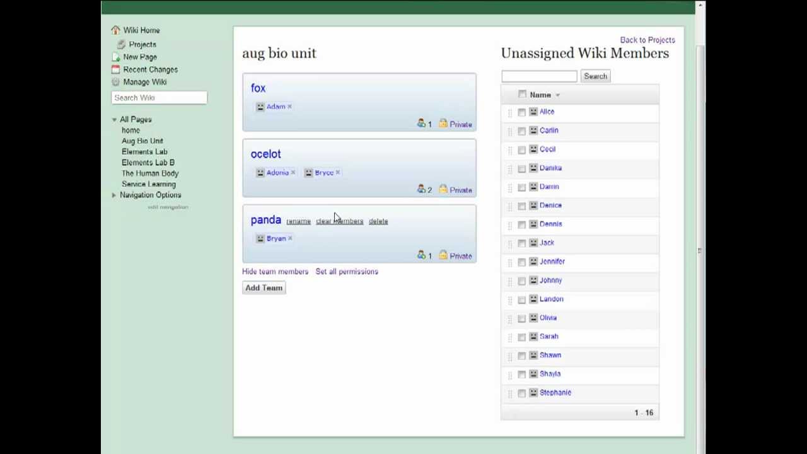Open Stephanie's member link
This screenshot has height=454, width=807.
555,393
